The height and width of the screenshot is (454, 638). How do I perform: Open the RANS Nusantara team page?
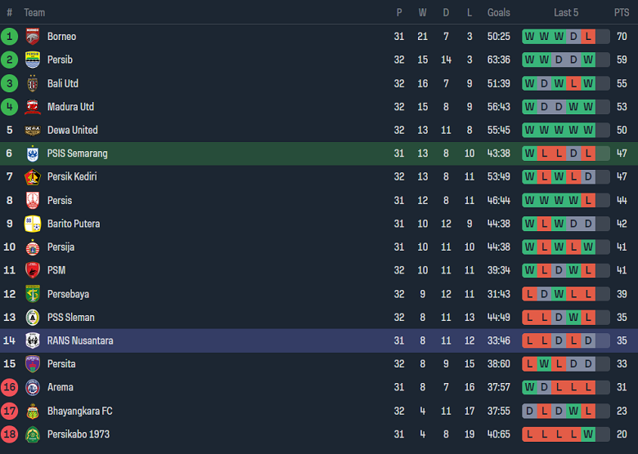click(x=80, y=340)
